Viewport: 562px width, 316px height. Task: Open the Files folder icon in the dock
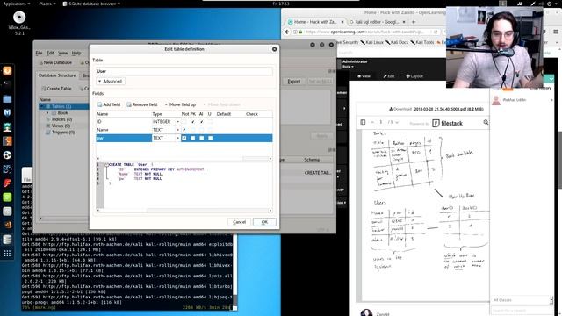[x=7, y=98]
